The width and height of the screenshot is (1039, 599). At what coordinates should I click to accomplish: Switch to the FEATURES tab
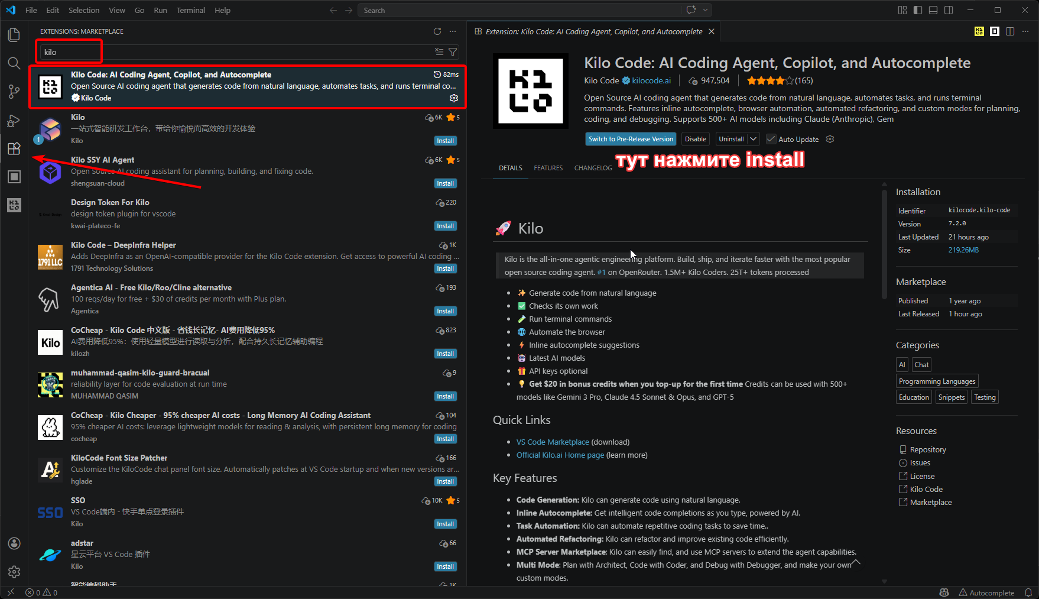pos(548,168)
